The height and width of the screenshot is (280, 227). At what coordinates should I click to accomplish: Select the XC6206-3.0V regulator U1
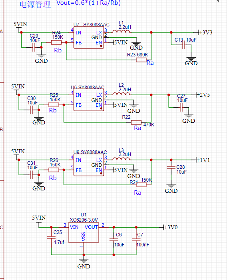(x=84, y=232)
